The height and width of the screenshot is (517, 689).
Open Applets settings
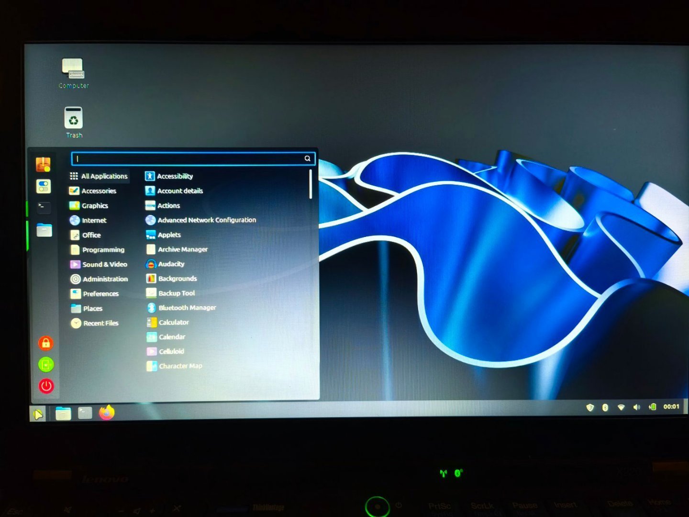coord(163,235)
